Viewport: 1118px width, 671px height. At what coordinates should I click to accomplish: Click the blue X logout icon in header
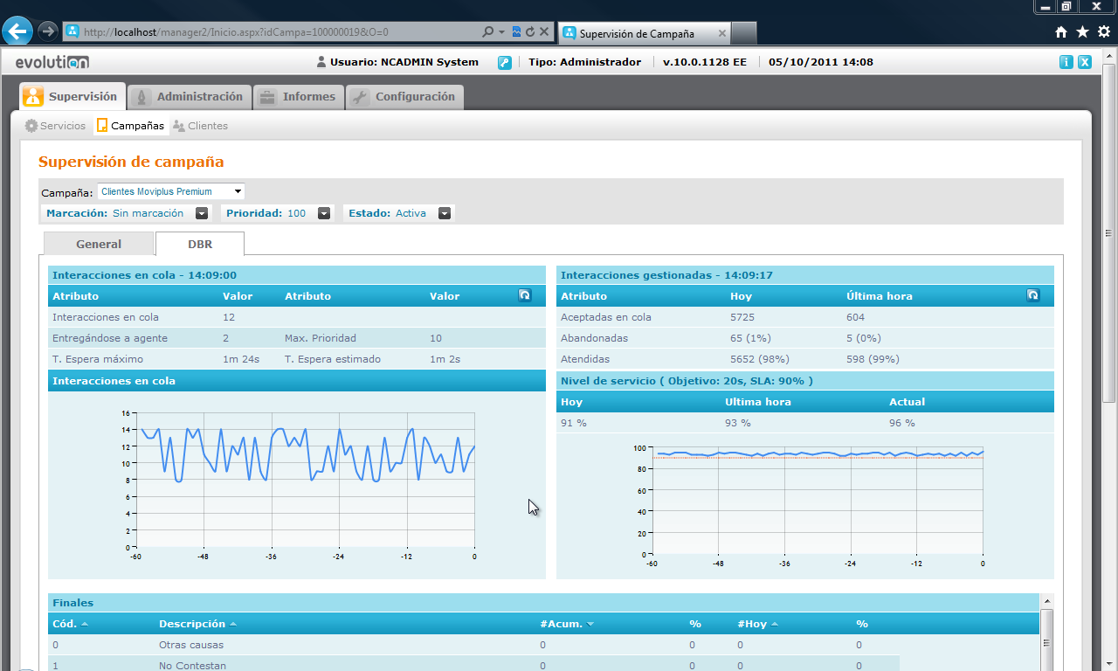pyautogui.click(x=1085, y=62)
